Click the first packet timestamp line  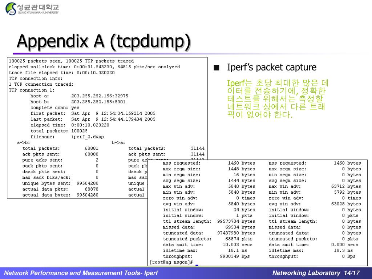coord(93,113)
